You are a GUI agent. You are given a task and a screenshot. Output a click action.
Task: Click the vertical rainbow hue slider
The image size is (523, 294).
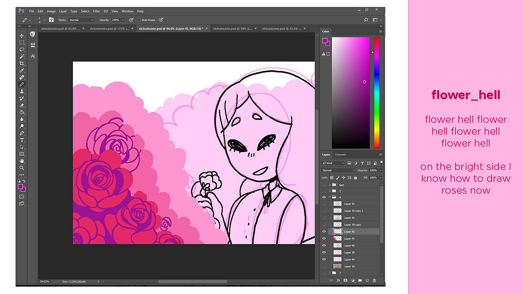tap(377, 93)
